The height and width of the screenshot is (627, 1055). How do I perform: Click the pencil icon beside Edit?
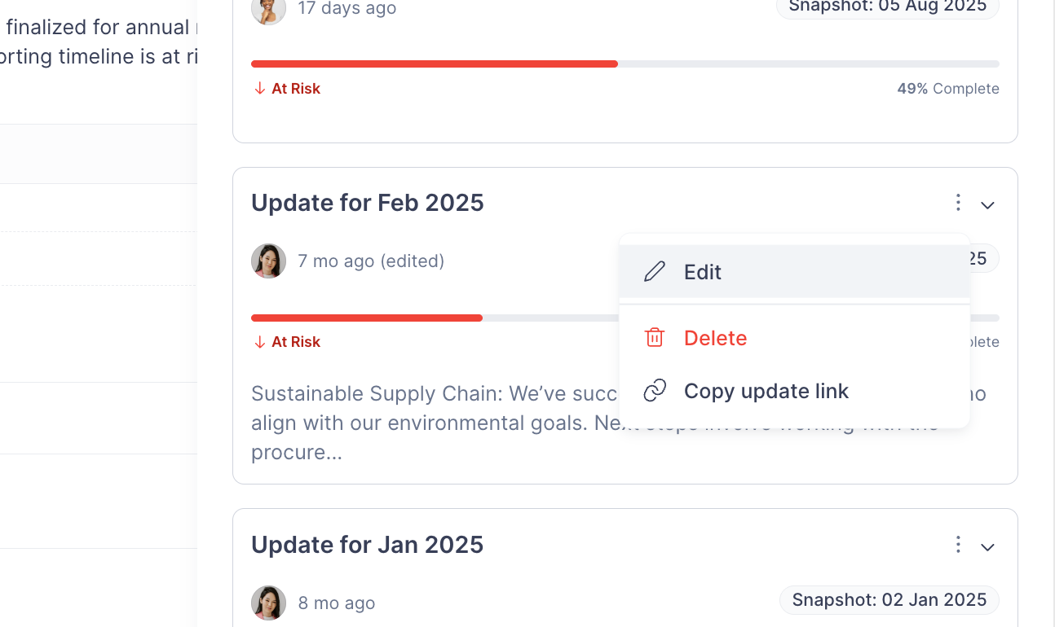coord(655,272)
